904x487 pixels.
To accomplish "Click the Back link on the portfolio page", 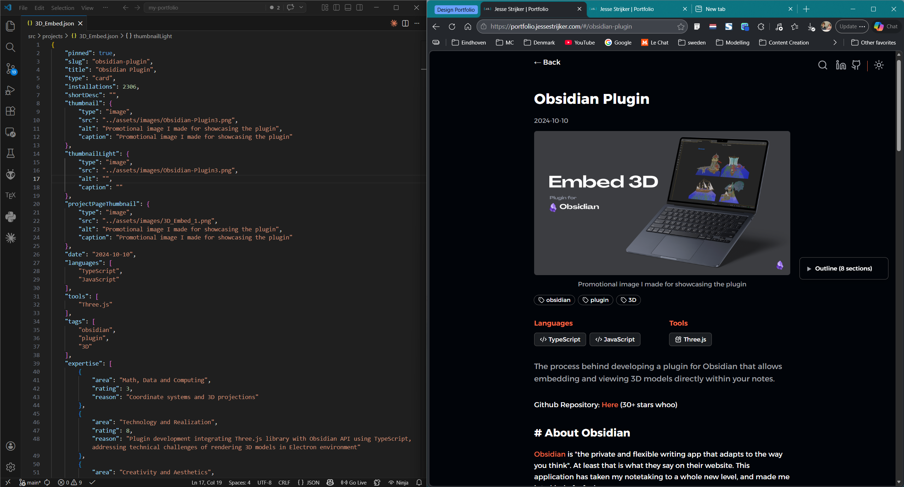I will click(x=547, y=62).
